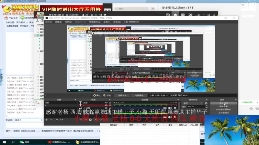Click the 选择颜色 button
The width and height of the screenshot is (259, 145).
tap(139, 95)
